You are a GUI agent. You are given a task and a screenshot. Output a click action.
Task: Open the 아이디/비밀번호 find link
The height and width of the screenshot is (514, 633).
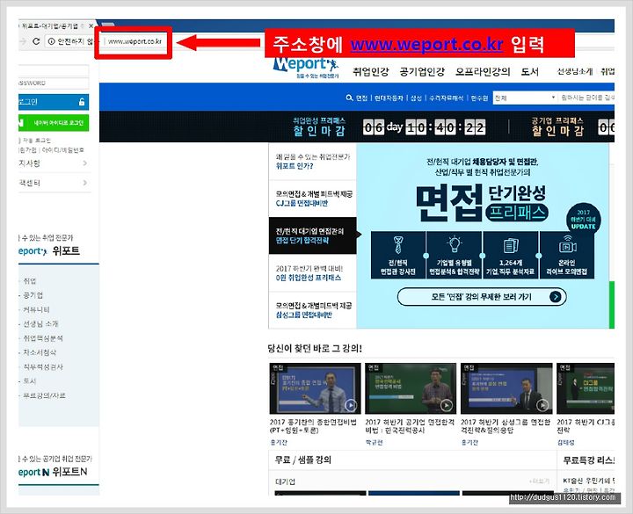tap(62, 150)
